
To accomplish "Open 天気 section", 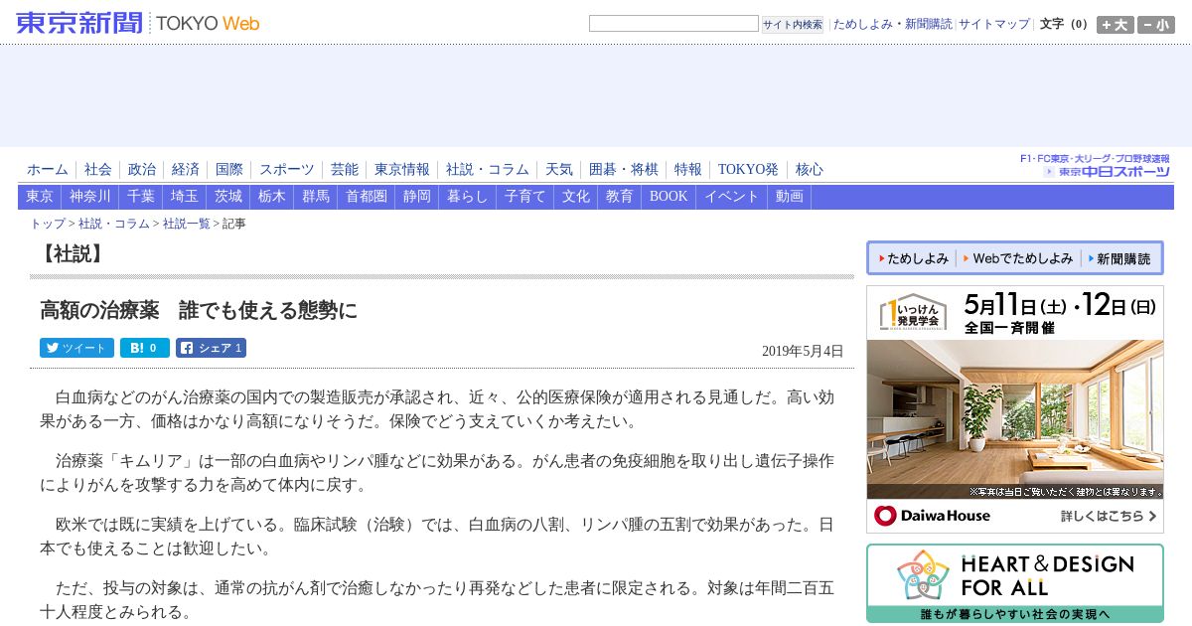I will pos(559,170).
